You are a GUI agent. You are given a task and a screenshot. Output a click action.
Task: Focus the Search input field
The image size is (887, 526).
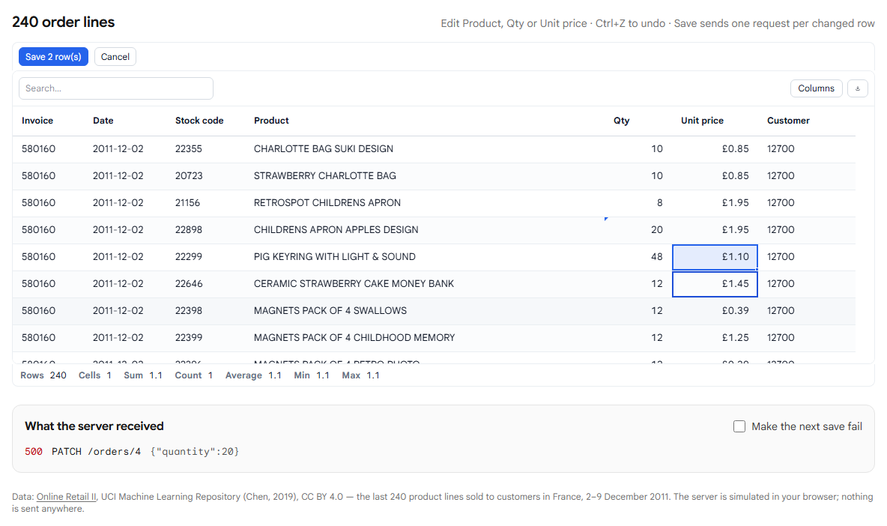coord(116,88)
